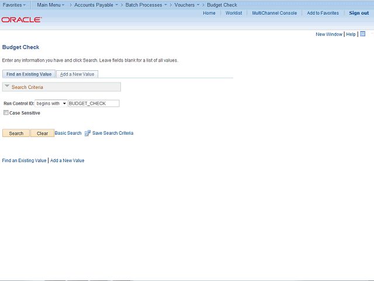Switch to Add a New Value tab
Viewport: 374px width, 281px height.
(x=77, y=74)
